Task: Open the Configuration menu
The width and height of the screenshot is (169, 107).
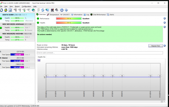Action: (x=26, y=6)
